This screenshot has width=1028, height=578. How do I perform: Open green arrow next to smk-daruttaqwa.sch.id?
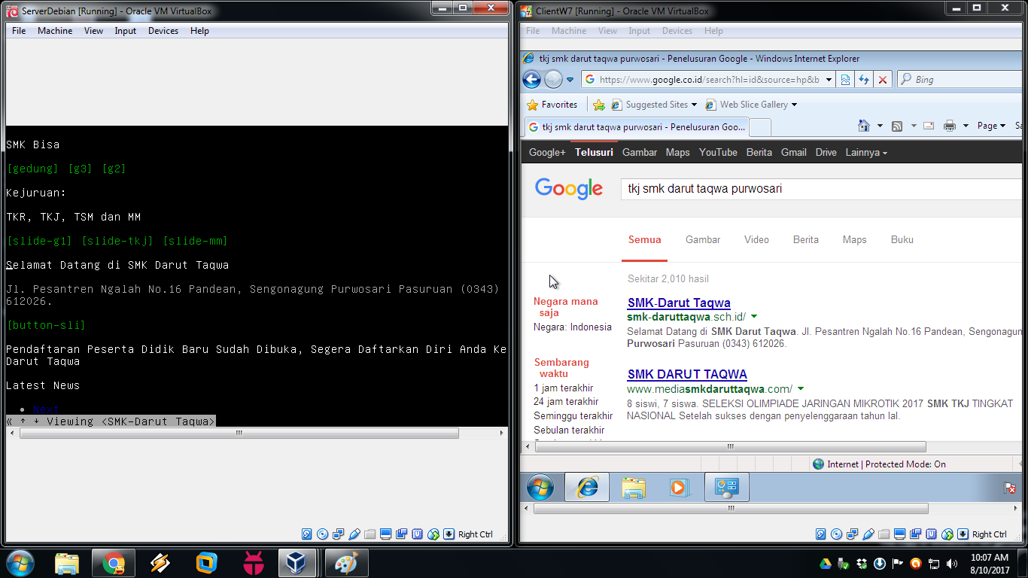coord(754,317)
